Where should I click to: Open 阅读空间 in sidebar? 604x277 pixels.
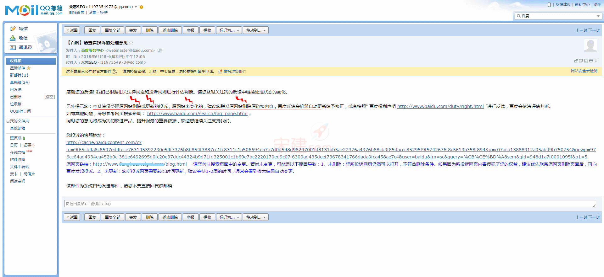pyautogui.click(x=18, y=181)
